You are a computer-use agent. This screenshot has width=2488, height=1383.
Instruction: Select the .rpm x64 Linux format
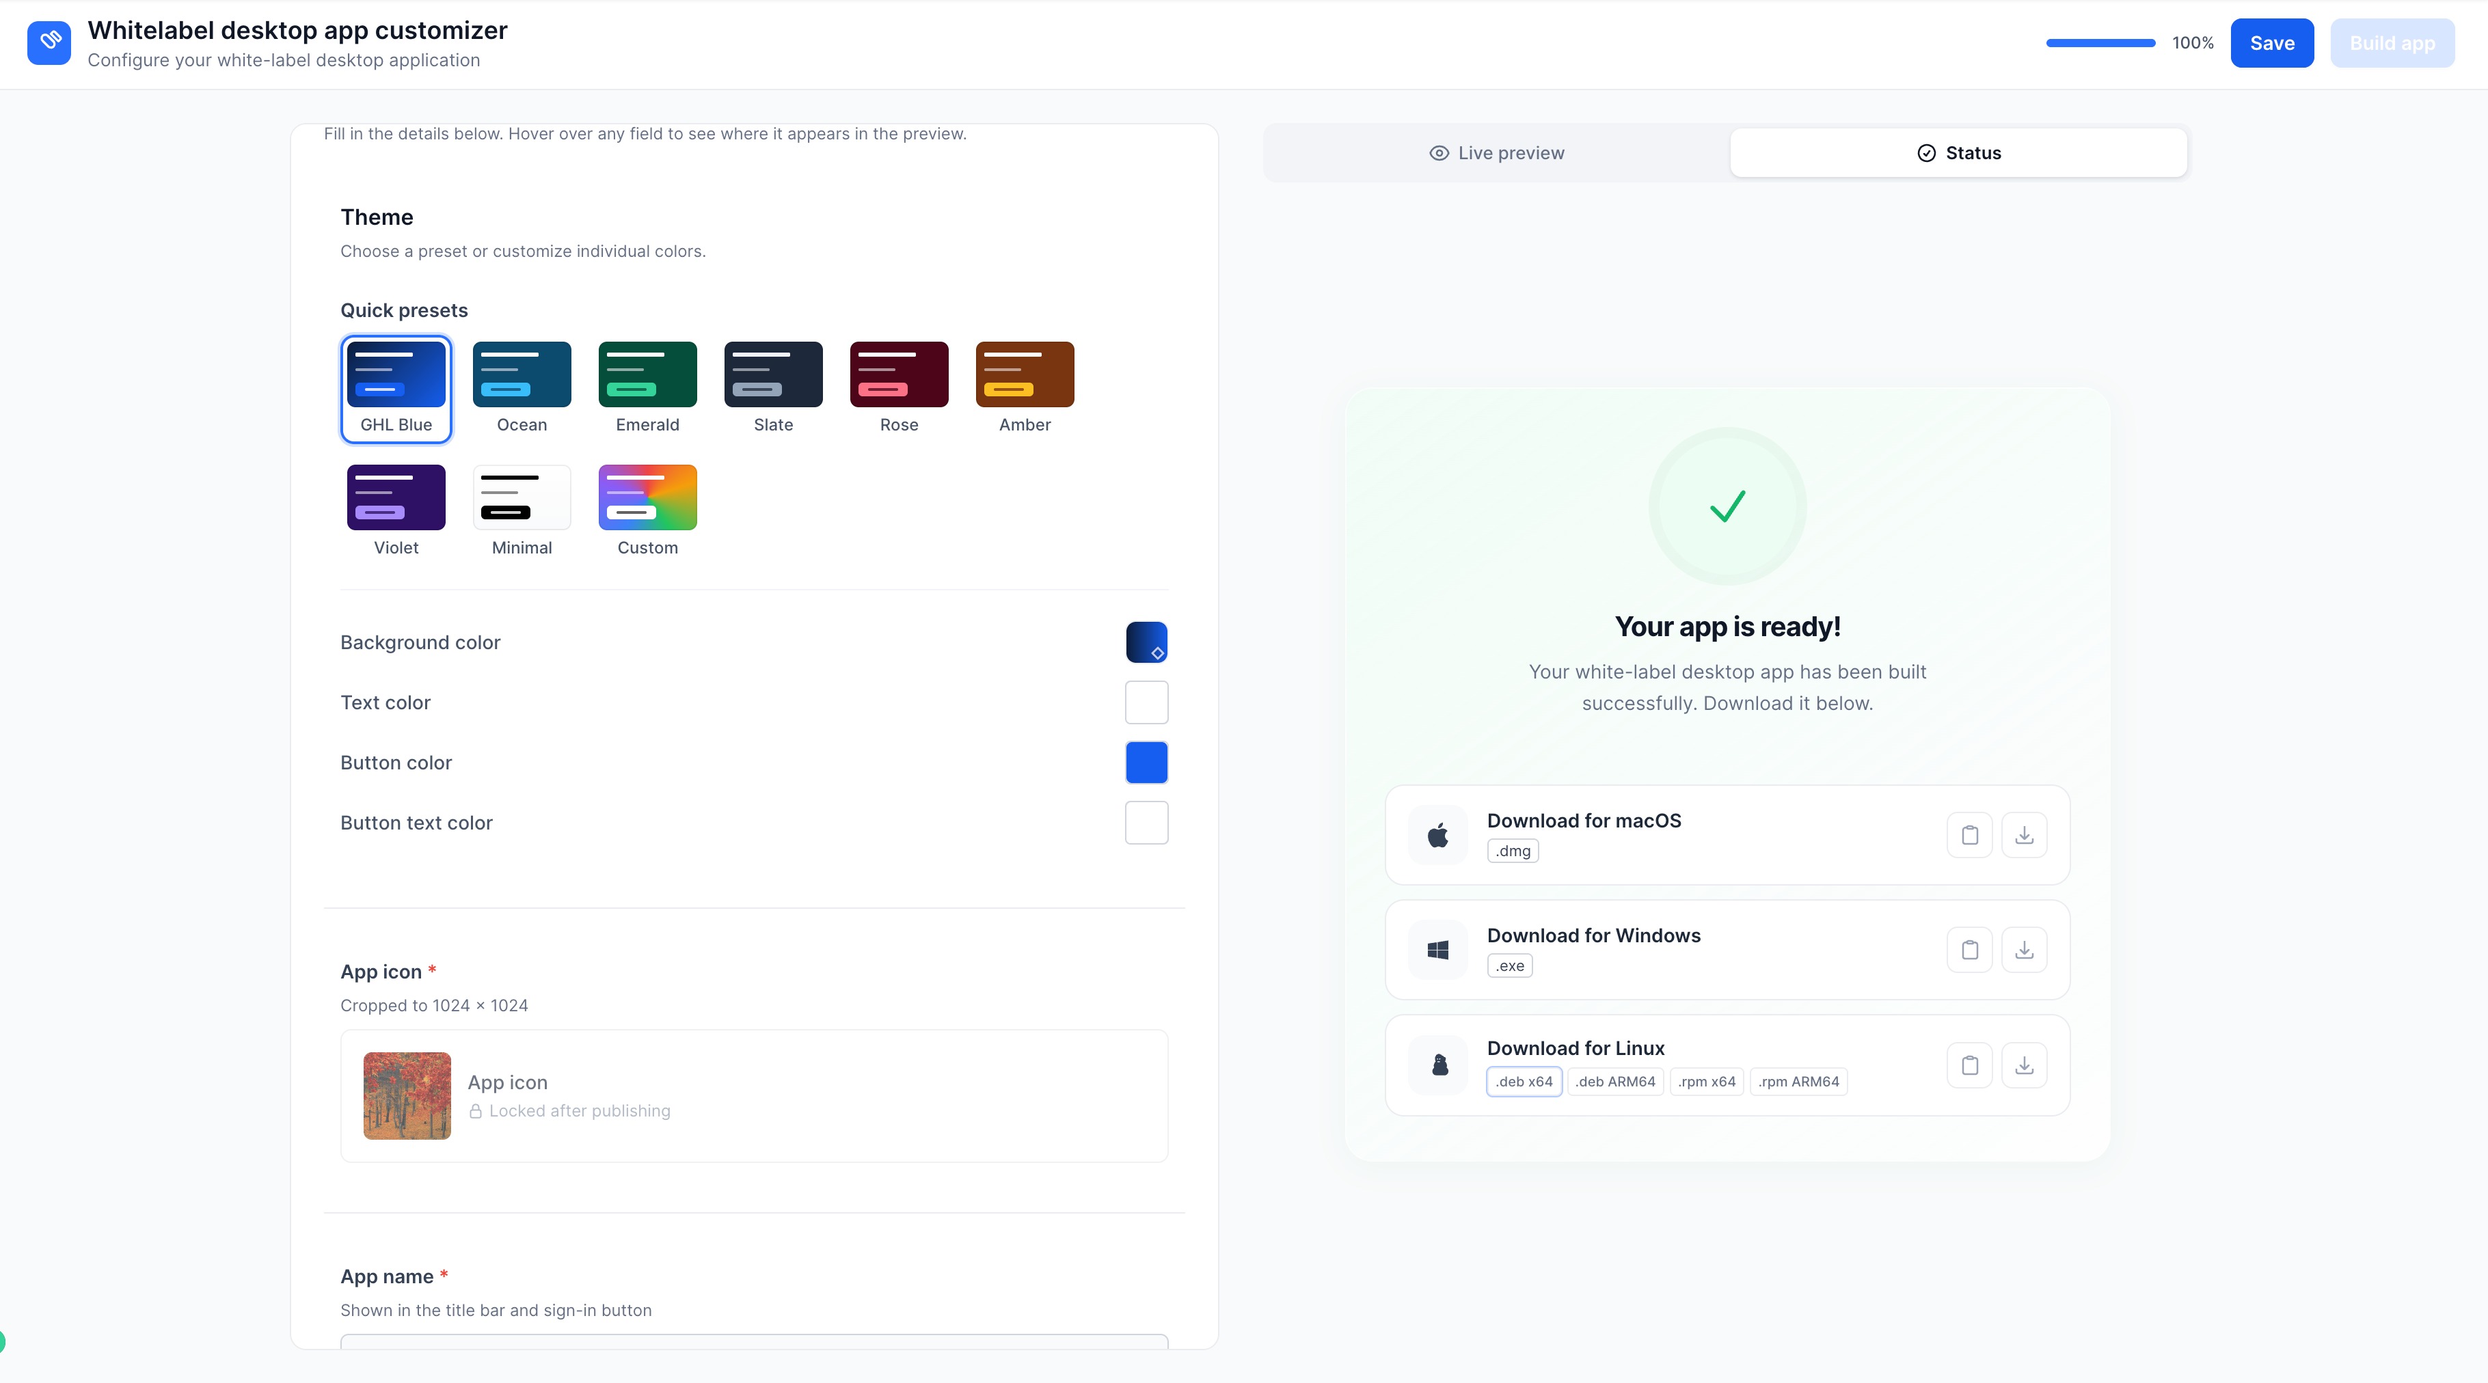click(1705, 1082)
